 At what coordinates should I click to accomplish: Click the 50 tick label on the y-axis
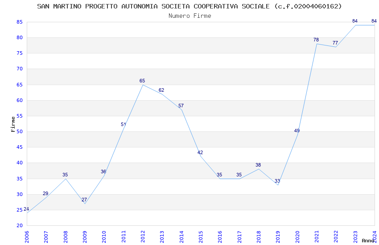coord(20,132)
